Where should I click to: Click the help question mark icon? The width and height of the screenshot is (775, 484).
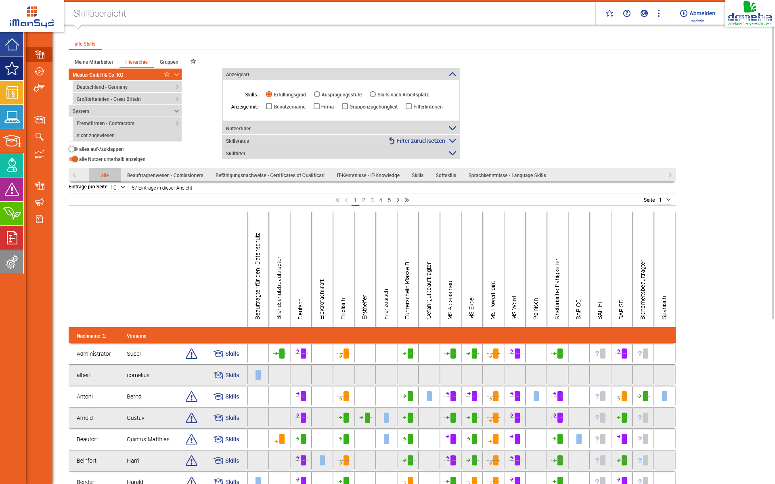tap(626, 13)
